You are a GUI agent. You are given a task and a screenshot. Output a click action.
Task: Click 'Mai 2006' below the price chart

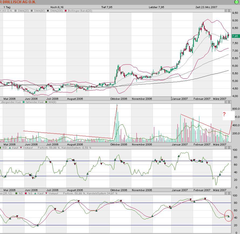click(9, 99)
